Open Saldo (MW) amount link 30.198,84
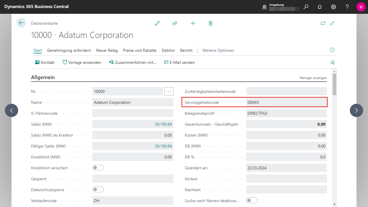 tap(163, 124)
